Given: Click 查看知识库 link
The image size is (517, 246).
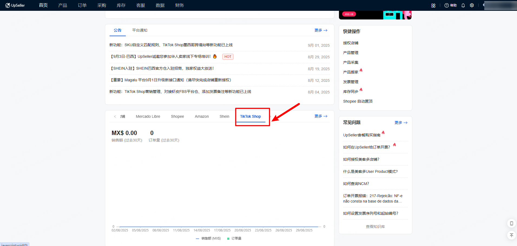Looking at the screenshot, I should click(x=375, y=227).
